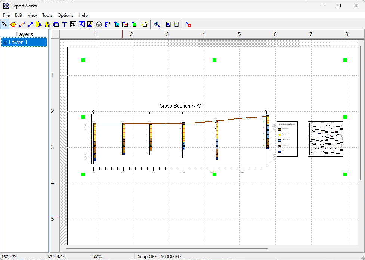Create a new page via toolbar

145,24
